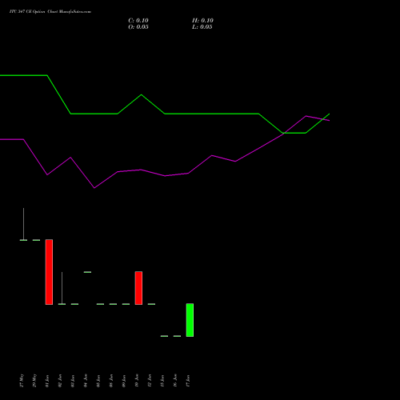
Task: Click the '10 Jun' date label
Action: [137, 381]
